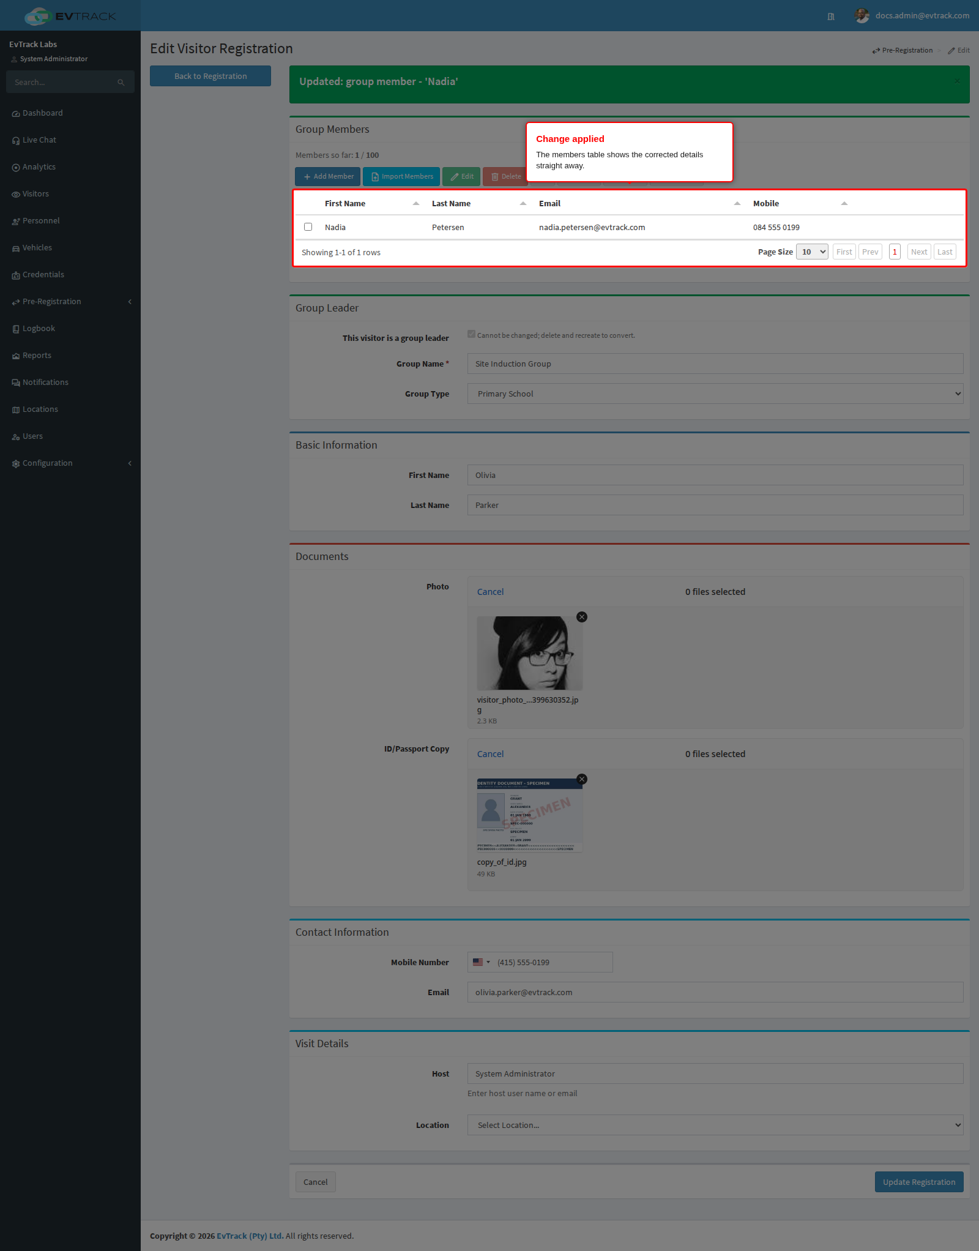Expand the Configuration sidebar chevron

(x=130, y=463)
